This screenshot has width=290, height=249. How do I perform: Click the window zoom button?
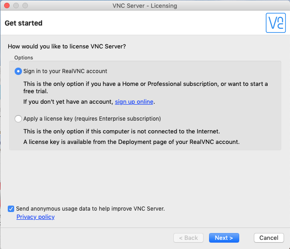25,6
